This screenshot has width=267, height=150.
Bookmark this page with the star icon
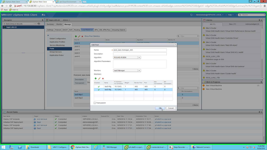[x=261, y=6]
